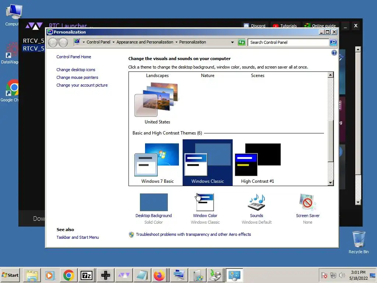Select the Windows 7 Basic theme

click(x=157, y=163)
